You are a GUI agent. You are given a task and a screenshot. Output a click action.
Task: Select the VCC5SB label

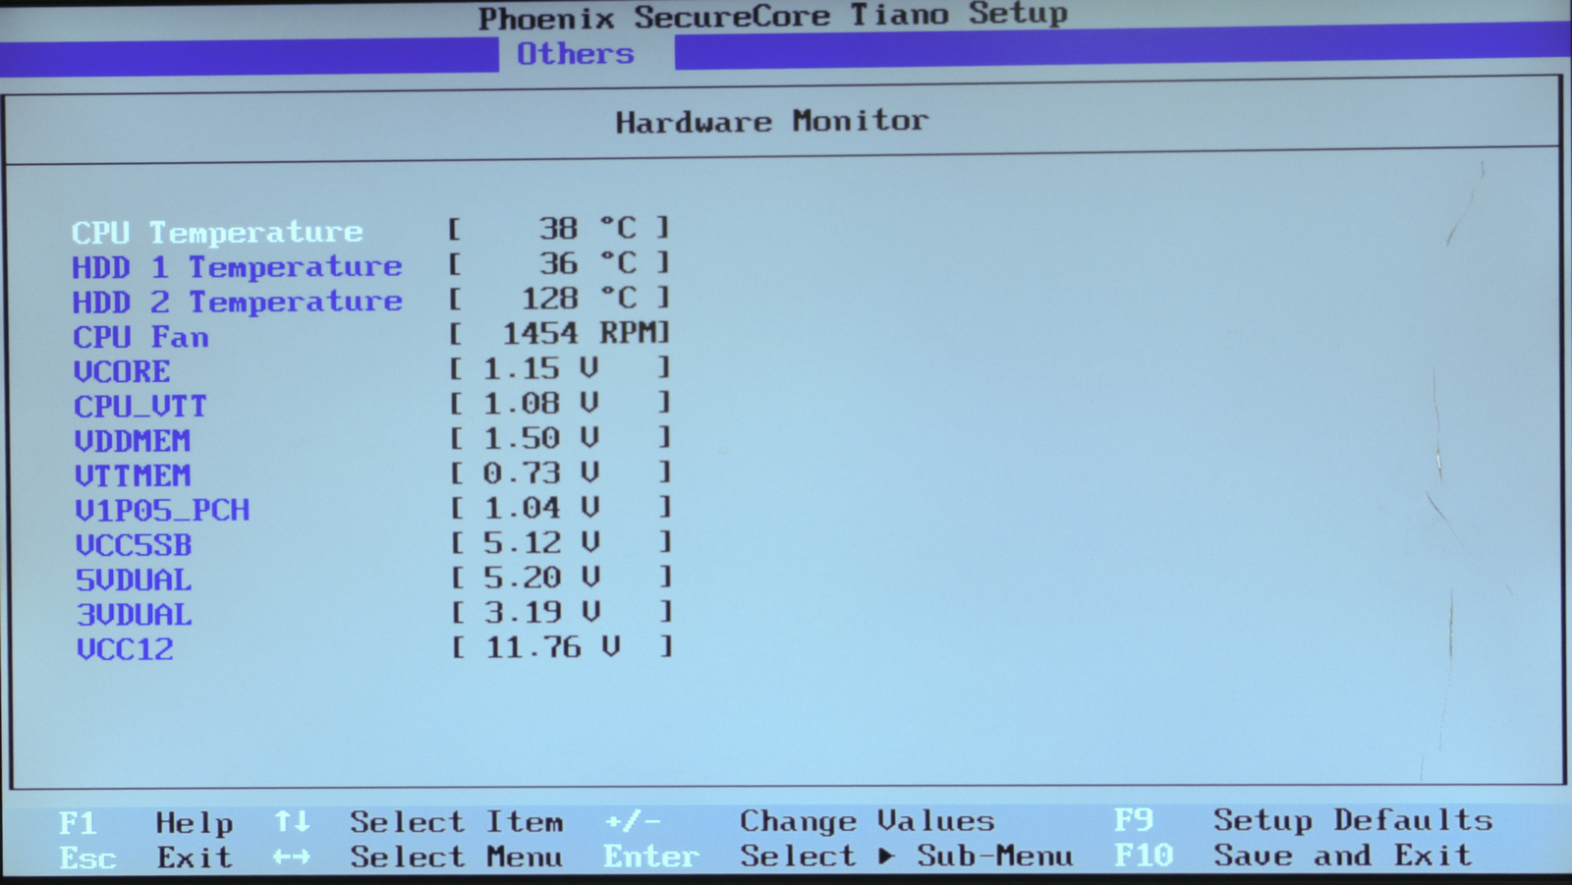(x=134, y=545)
